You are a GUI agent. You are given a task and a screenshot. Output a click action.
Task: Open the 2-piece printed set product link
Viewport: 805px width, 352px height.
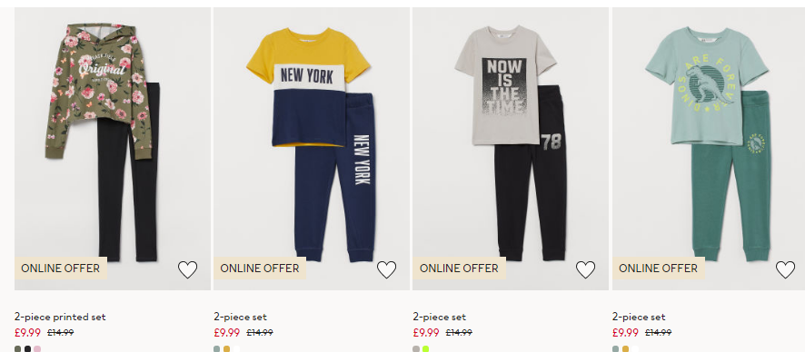(60, 317)
